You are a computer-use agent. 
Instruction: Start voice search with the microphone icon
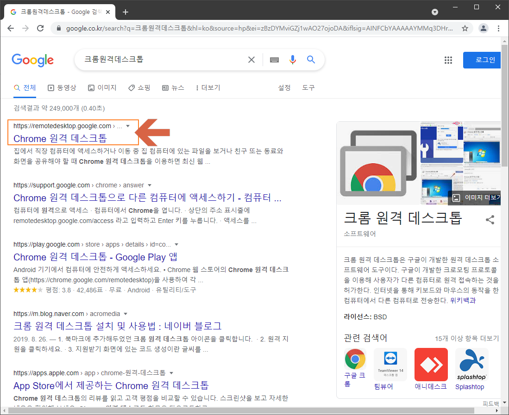point(293,60)
